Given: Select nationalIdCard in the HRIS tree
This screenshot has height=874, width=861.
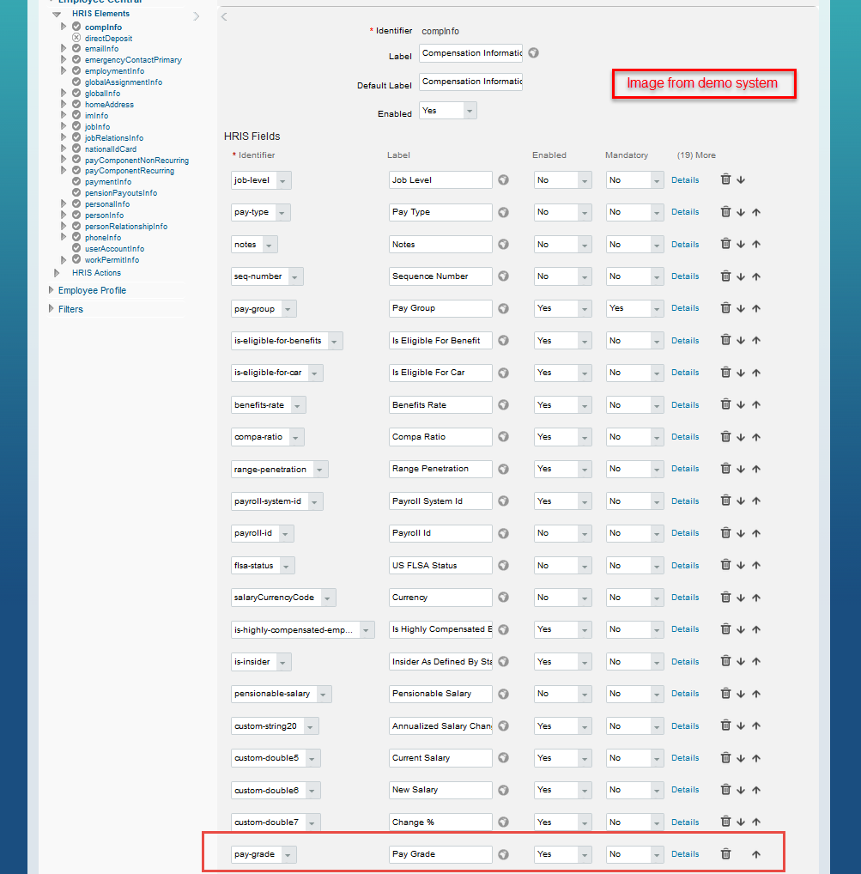Looking at the screenshot, I should point(111,149).
